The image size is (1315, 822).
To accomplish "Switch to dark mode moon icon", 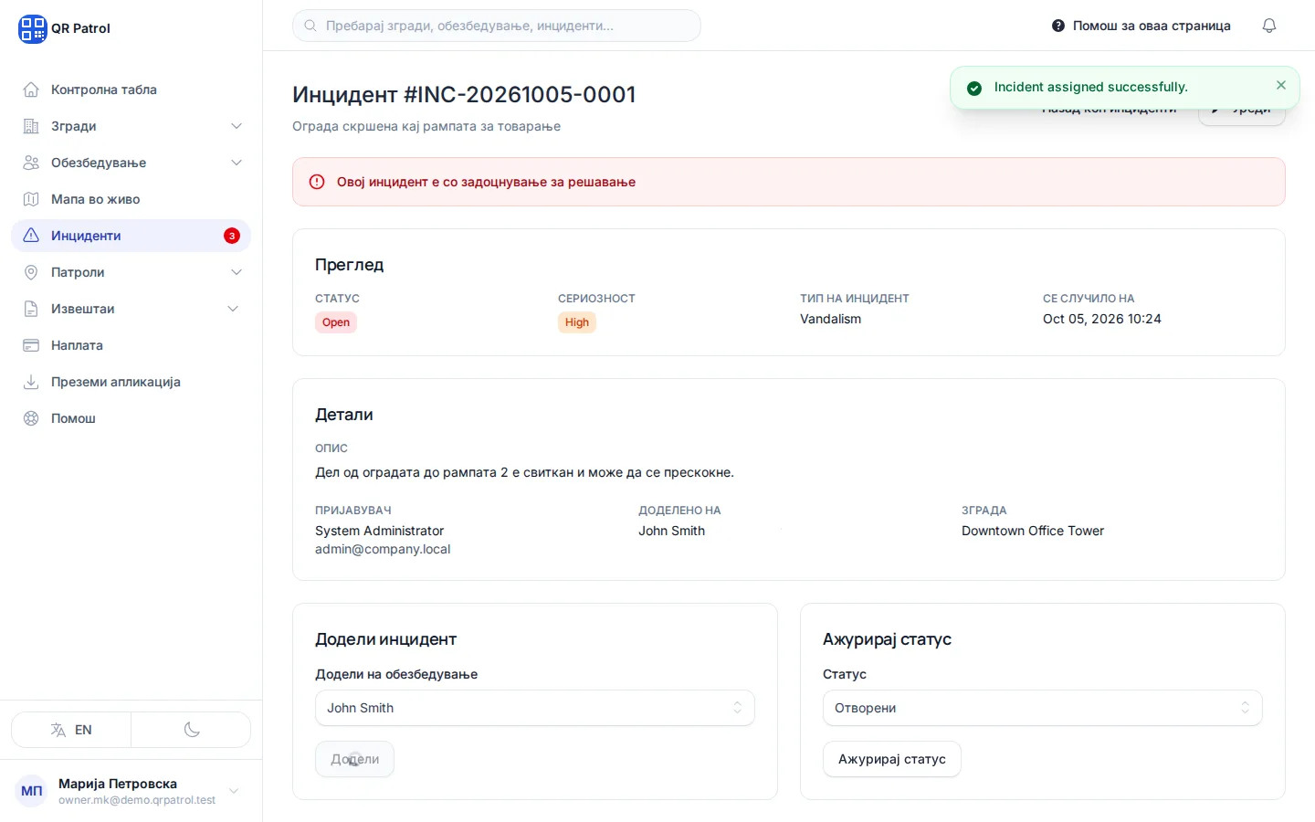I will 192,730.
